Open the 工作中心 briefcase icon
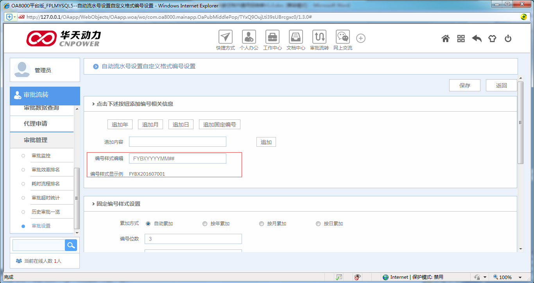The image size is (534, 283). pos(272,37)
